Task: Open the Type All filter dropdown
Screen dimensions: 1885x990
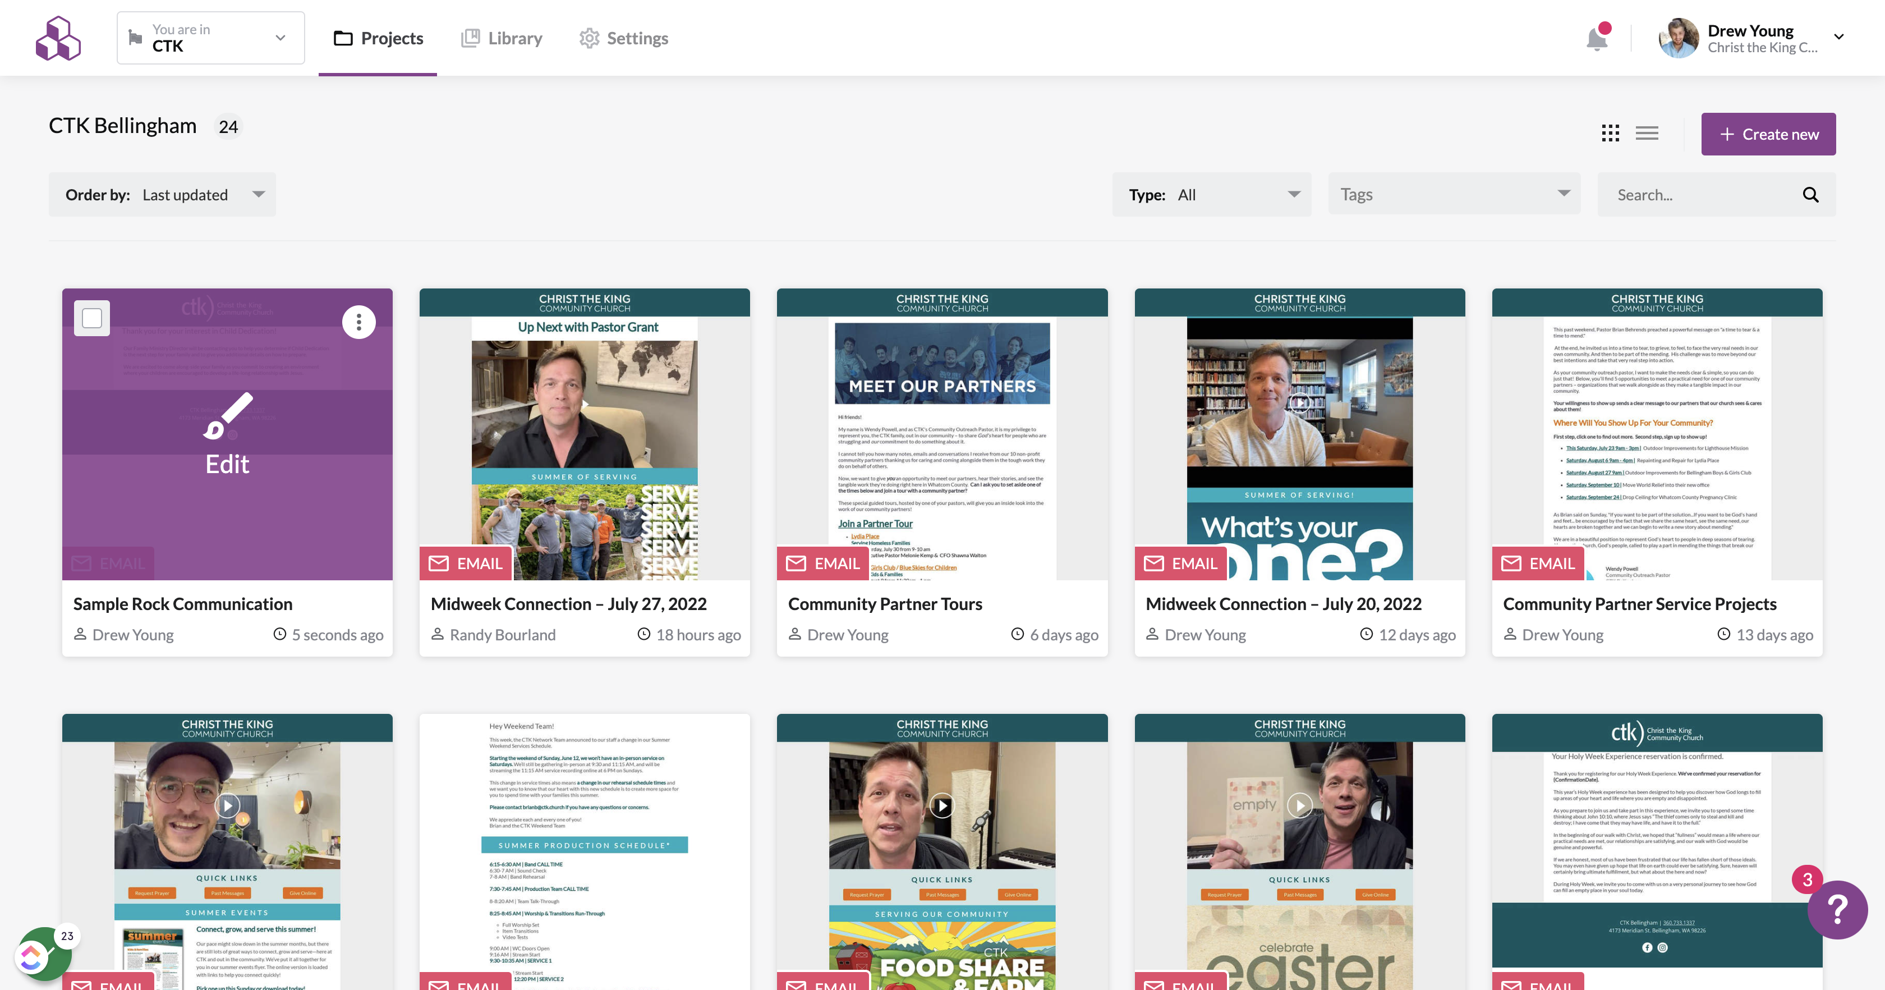Action: pos(1212,195)
